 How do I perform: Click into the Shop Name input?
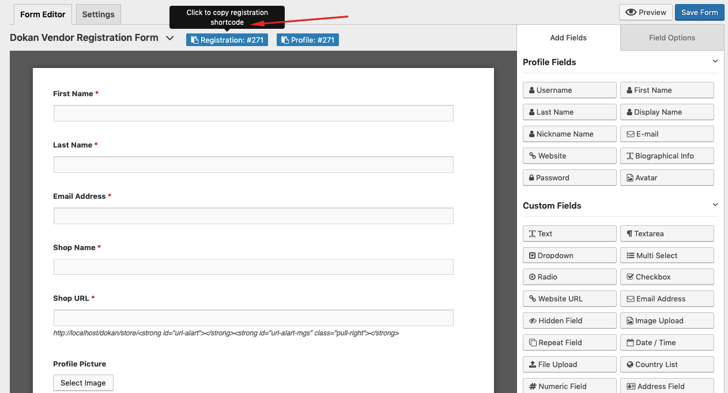(253, 267)
